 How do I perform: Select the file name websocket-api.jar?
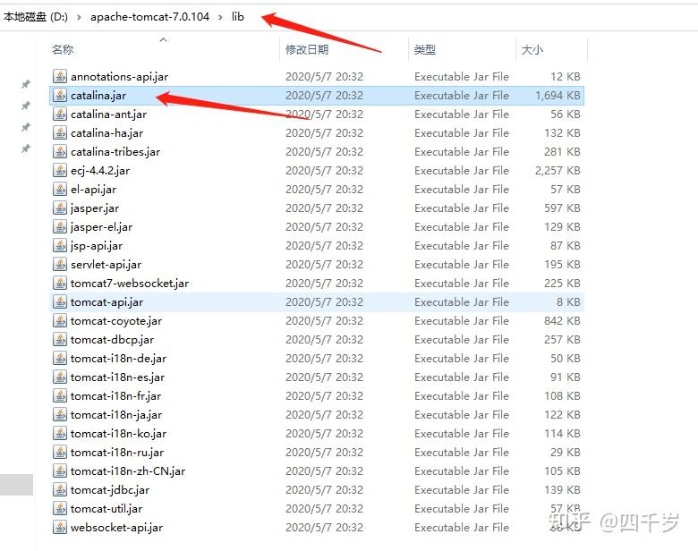click(x=116, y=528)
